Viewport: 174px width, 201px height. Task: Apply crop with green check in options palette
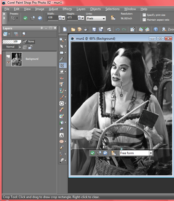click(x=25, y=18)
